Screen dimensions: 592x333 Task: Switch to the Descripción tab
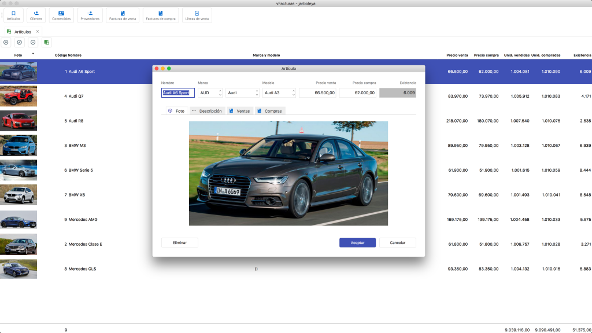[207, 111]
